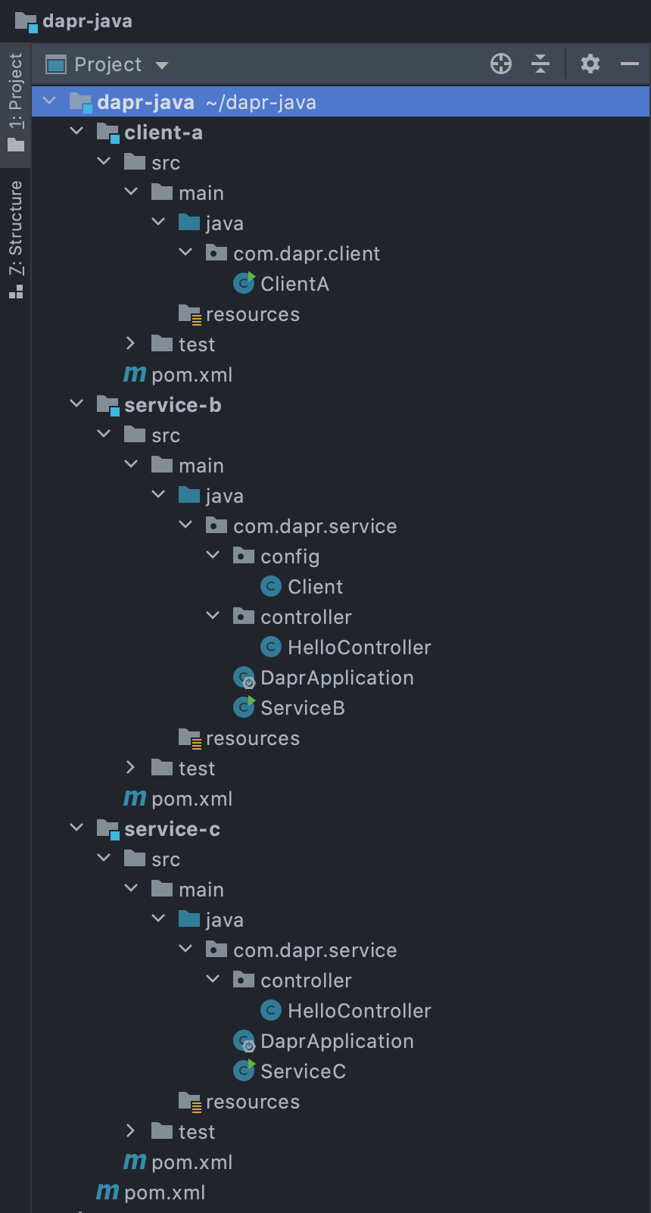Select the ServiceC runnable class icon
The width and height of the screenshot is (651, 1213).
click(x=244, y=1071)
